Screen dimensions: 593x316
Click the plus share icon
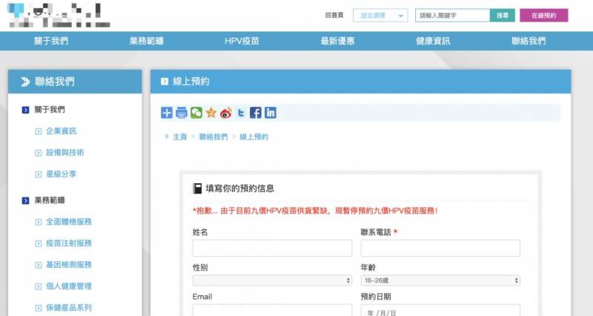click(167, 113)
